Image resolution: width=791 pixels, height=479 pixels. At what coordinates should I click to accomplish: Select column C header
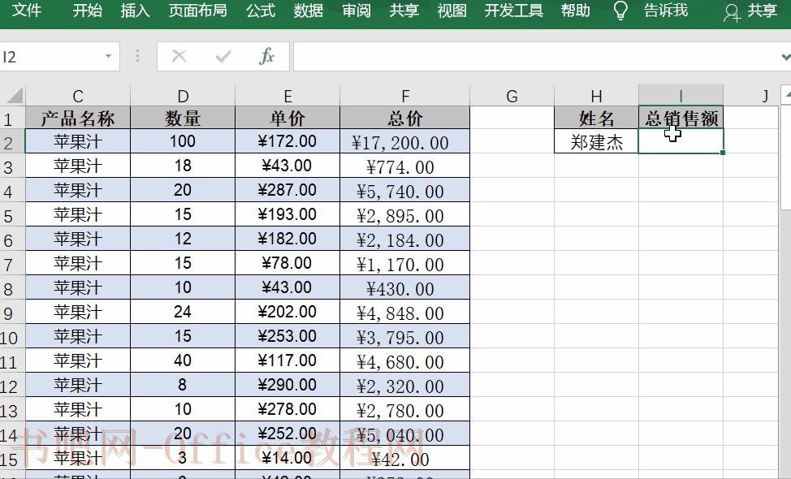coord(78,96)
